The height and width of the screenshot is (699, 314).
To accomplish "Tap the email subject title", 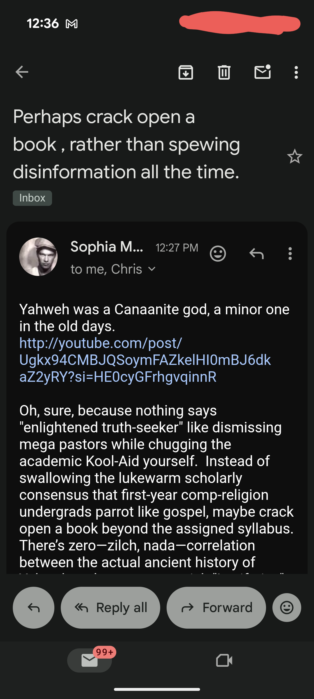I will coord(126,145).
